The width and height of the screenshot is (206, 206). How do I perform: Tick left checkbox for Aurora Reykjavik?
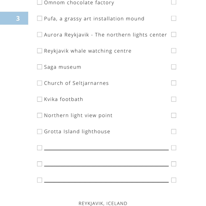[x=40, y=35]
